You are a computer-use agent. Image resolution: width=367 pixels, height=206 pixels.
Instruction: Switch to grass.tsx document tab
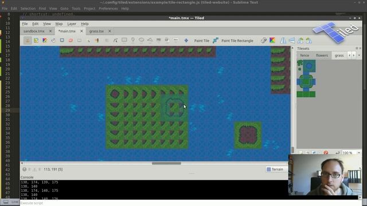(x=96, y=31)
